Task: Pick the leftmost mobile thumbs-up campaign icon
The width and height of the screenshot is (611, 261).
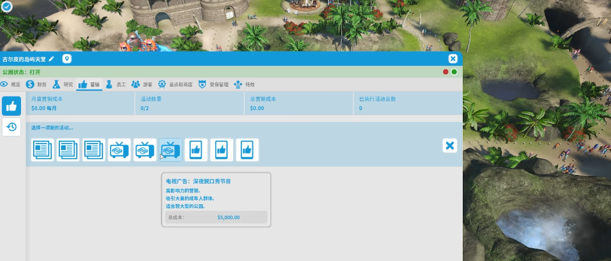Action: pyautogui.click(x=196, y=150)
